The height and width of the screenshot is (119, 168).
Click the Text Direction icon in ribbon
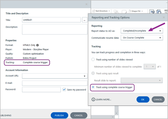click(94, 11)
